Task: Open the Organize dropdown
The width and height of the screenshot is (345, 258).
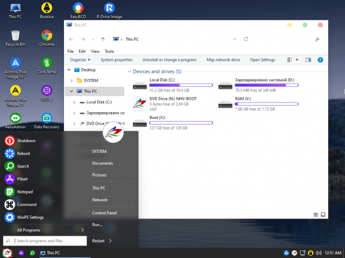Action: [x=80, y=59]
